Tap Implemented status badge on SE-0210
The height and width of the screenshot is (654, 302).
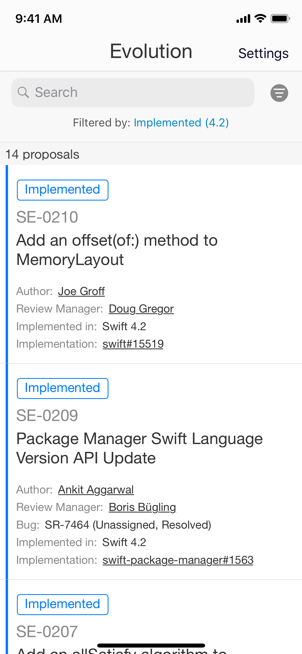63,190
